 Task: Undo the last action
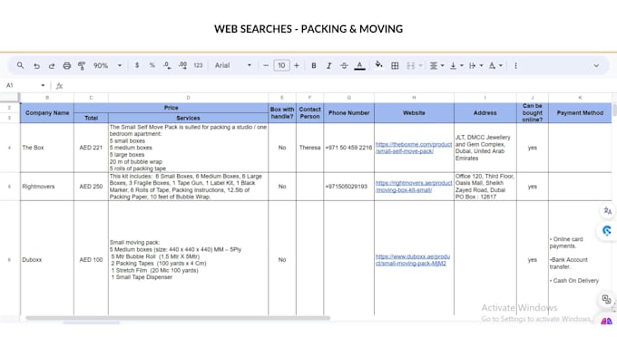coord(36,65)
